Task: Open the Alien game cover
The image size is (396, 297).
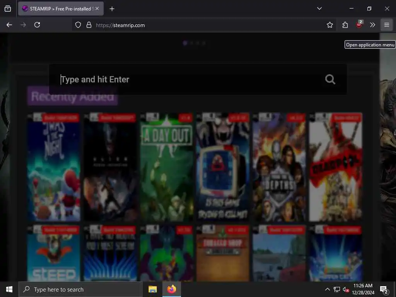Action: pyautogui.click(x=110, y=167)
